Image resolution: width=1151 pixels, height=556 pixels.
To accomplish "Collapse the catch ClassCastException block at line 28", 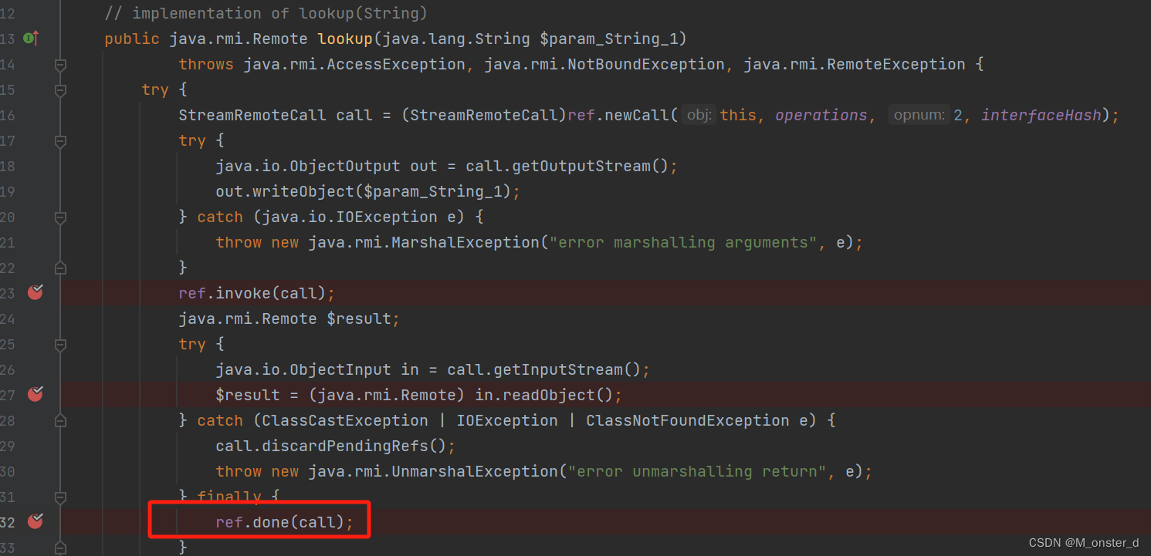I will (x=61, y=420).
